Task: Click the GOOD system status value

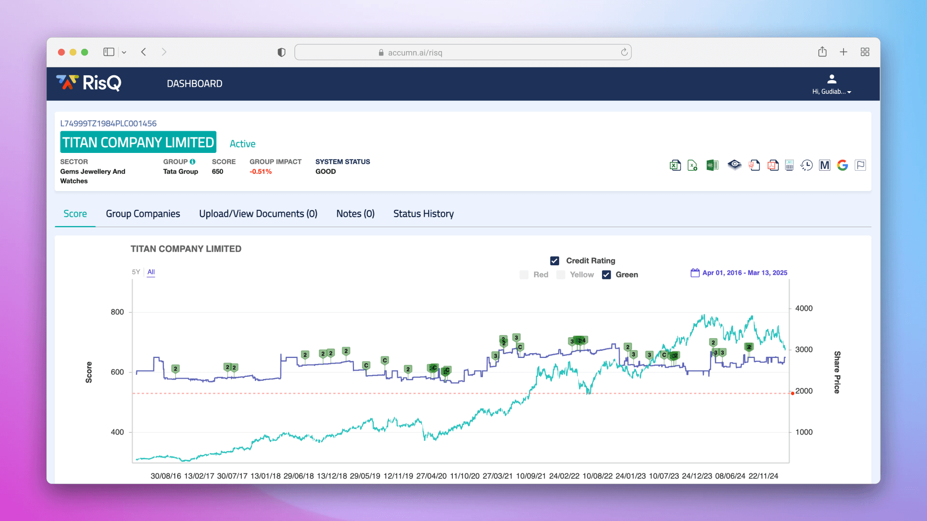Action: tap(325, 171)
